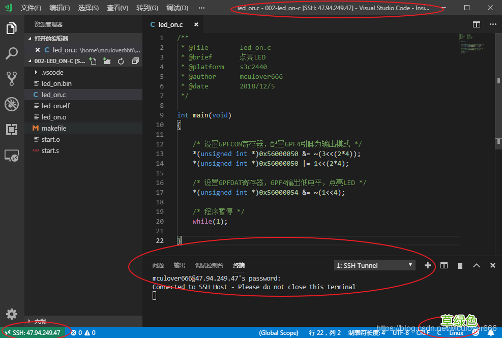
Task: Split the editor with the split icon
Action: (476, 24)
